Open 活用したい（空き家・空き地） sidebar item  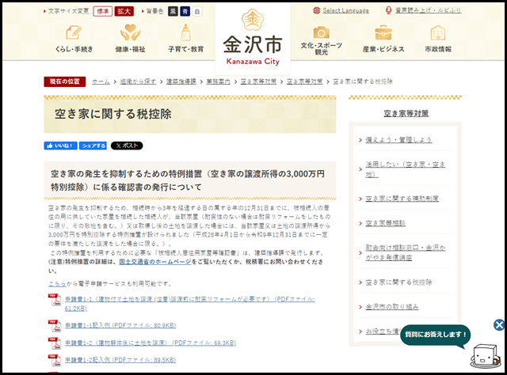[405, 169]
